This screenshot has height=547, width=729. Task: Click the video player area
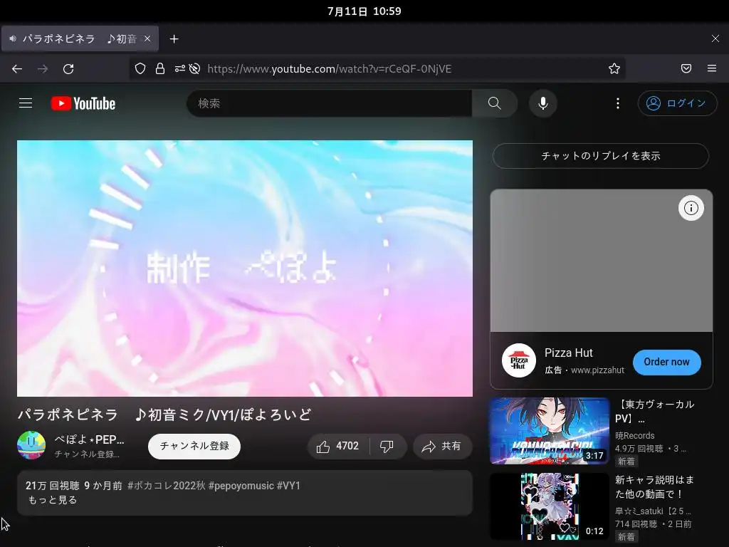(x=245, y=269)
